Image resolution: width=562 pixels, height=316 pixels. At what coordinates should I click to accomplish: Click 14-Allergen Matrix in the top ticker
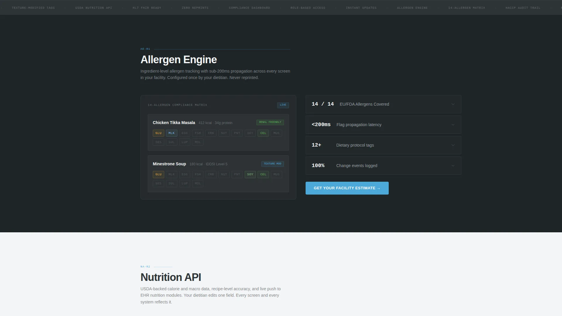(x=467, y=8)
